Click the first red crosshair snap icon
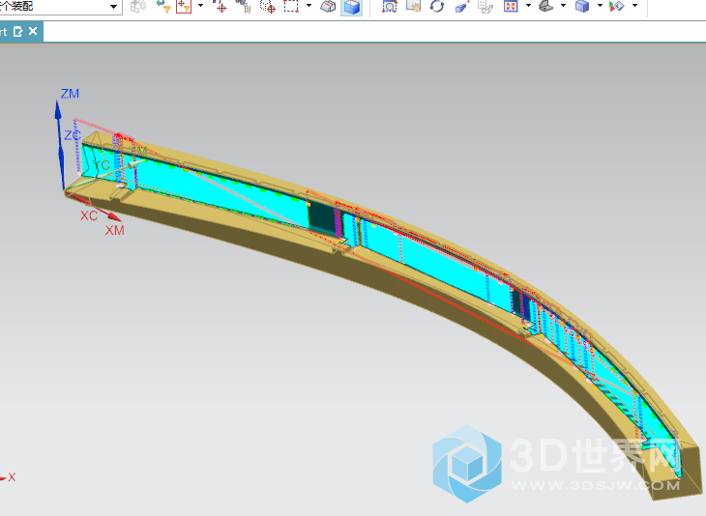 tap(221, 7)
